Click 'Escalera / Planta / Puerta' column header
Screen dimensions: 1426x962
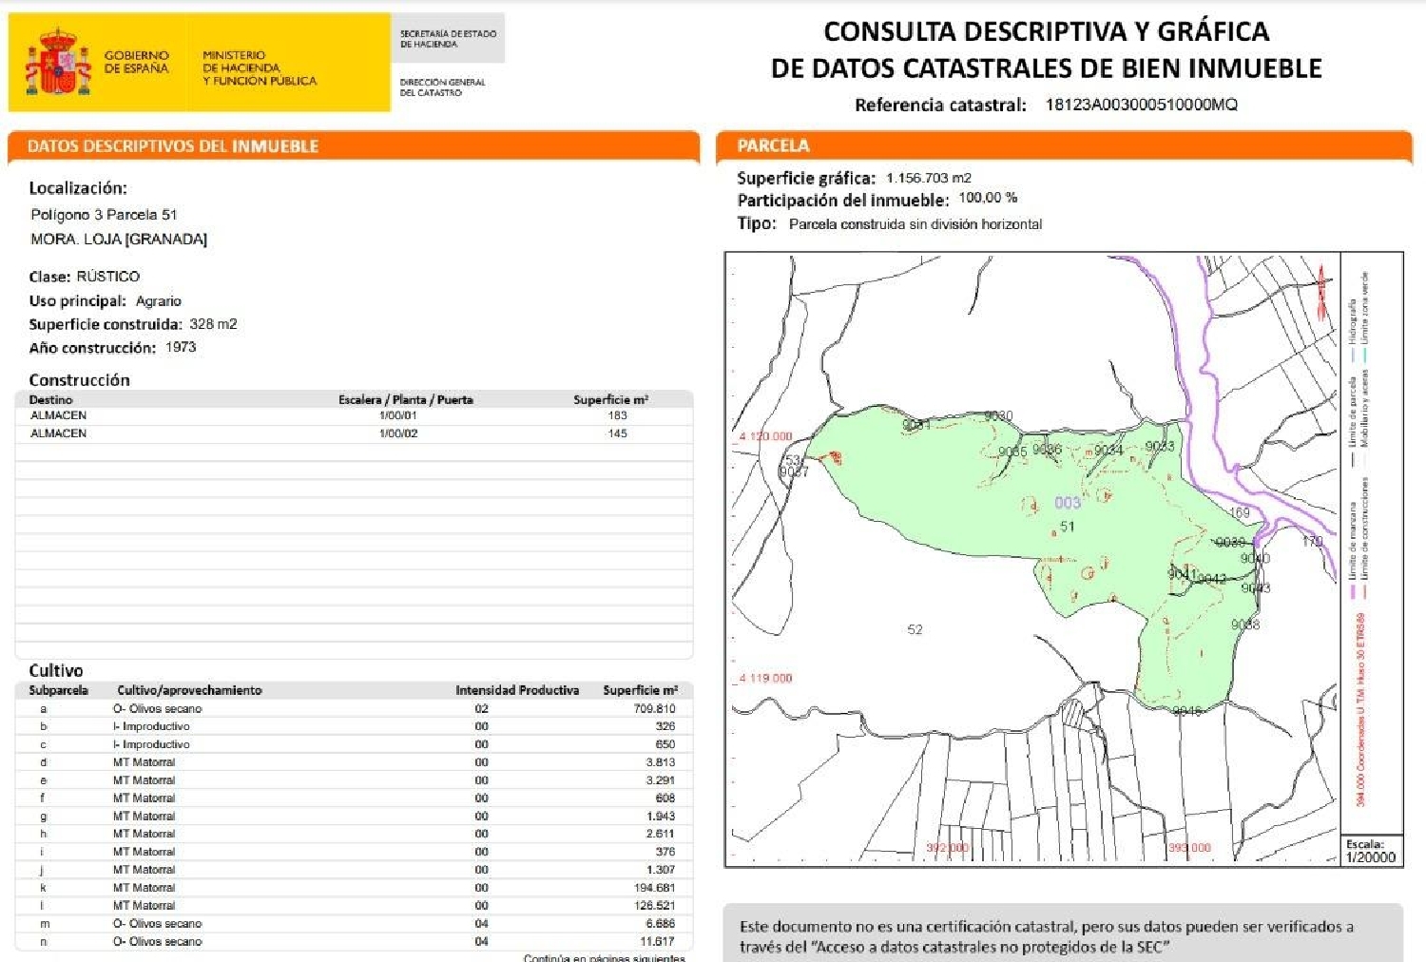[x=406, y=399]
